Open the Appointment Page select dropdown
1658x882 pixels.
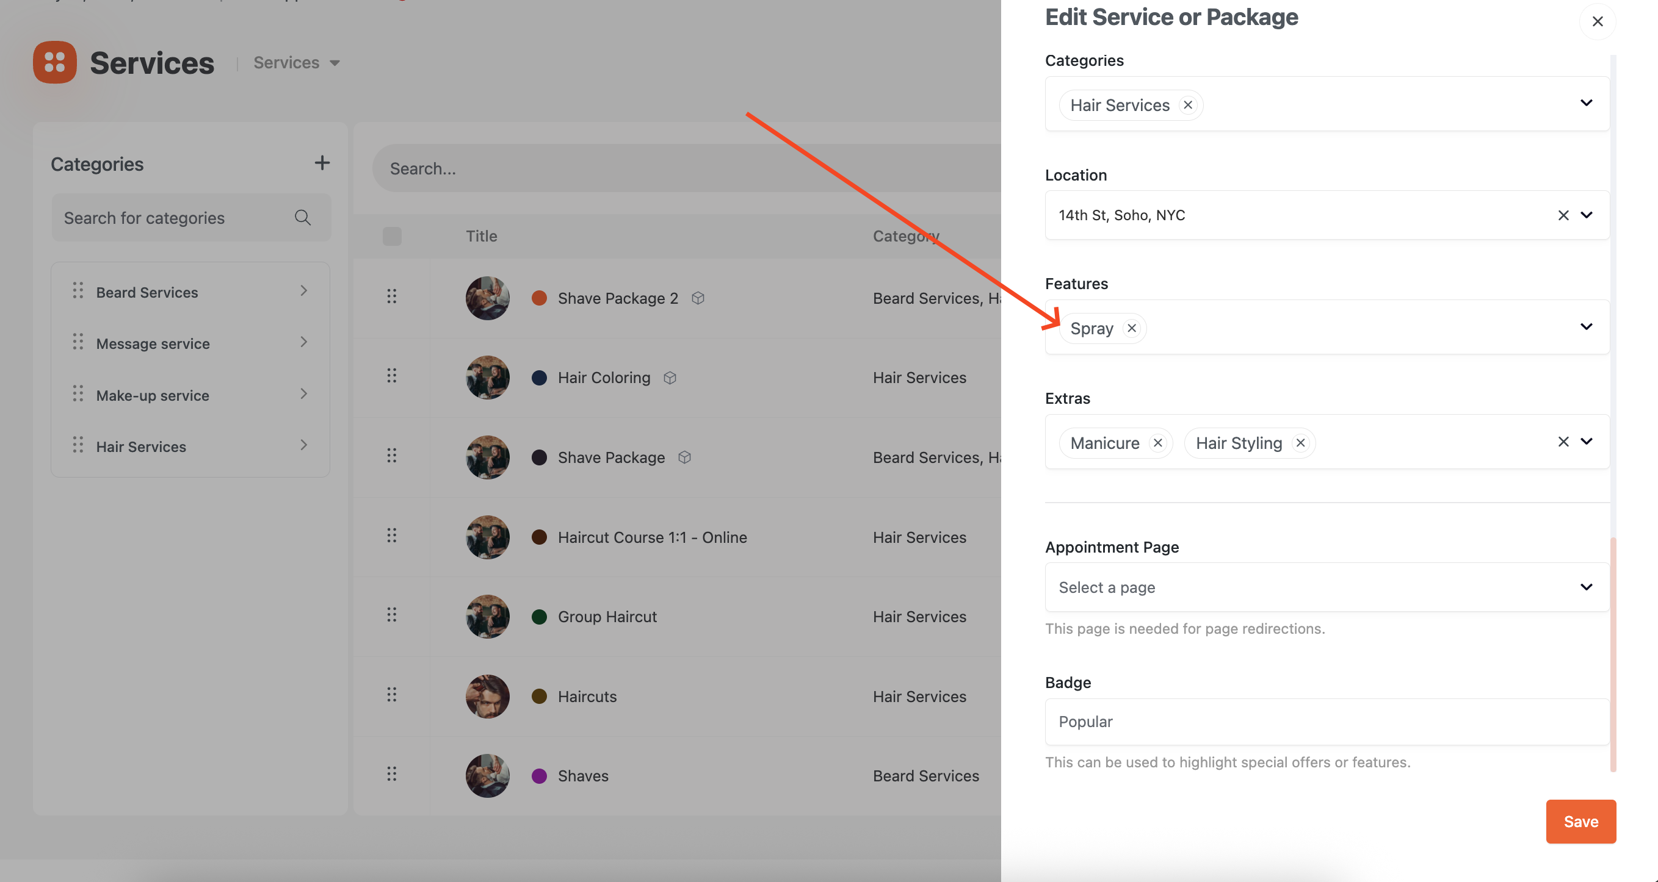pos(1326,587)
